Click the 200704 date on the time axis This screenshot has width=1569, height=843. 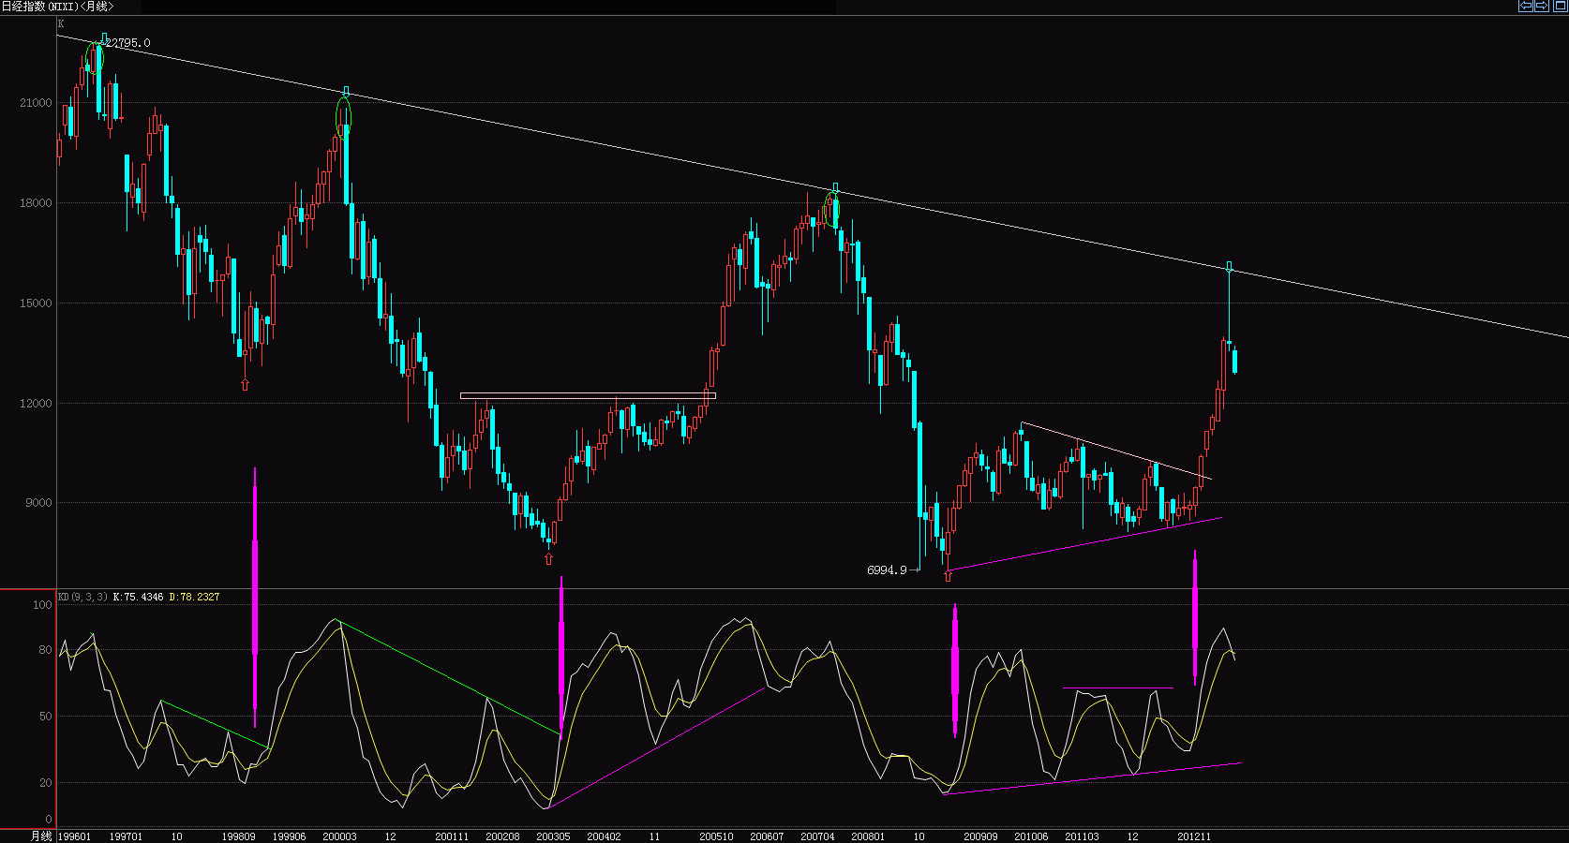click(818, 836)
